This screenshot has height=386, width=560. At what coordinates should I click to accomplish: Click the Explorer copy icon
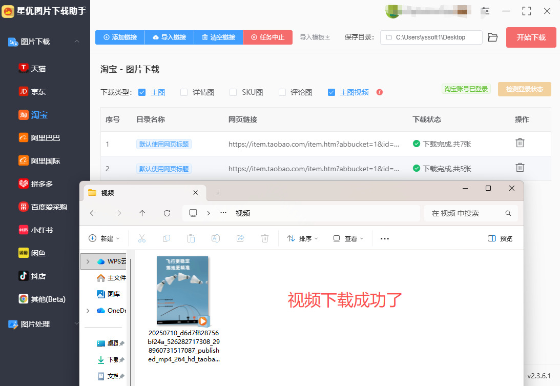point(167,238)
